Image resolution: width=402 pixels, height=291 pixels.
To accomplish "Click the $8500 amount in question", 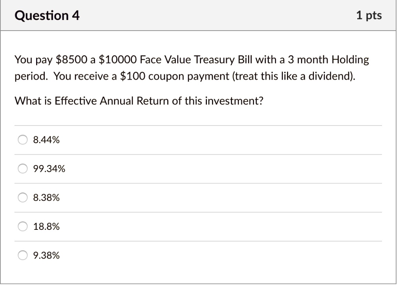I will coord(71,60).
